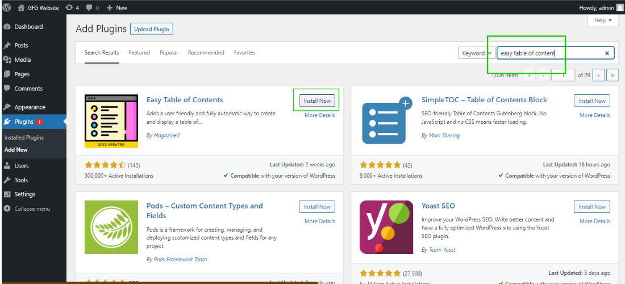Open the Recommended tab

(x=206, y=52)
